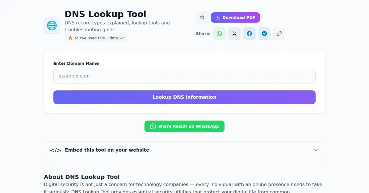
Task: Click the 'You've used this 1 time' badge
Action: pos(96,38)
